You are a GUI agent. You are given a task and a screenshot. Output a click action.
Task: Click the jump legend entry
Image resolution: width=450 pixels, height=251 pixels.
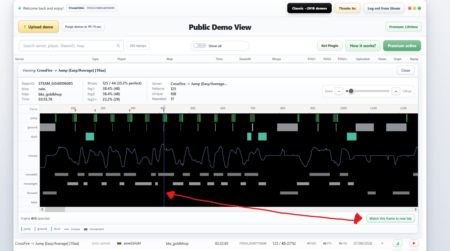coord(26,229)
